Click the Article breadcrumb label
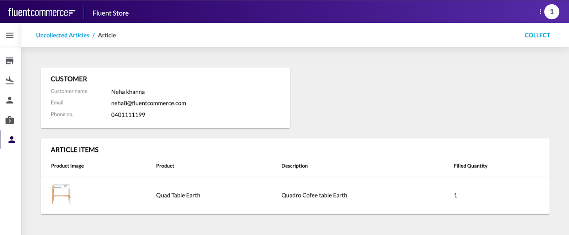The height and width of the screenshot is (235, 569). coord(107,35)
